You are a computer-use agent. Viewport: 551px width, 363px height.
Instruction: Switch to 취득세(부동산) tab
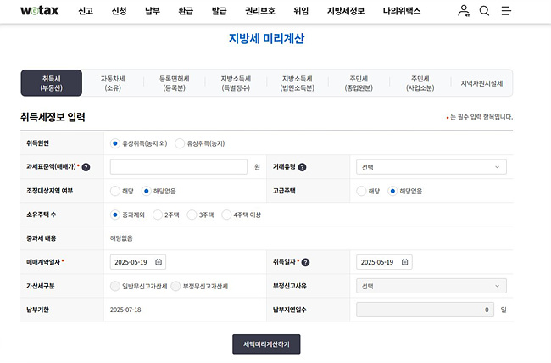pos(52,83)
